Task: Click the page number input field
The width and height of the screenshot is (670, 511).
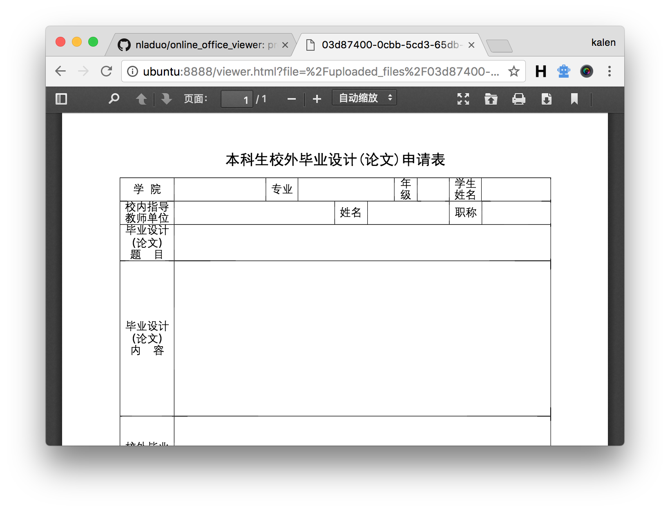Action: 237,99
